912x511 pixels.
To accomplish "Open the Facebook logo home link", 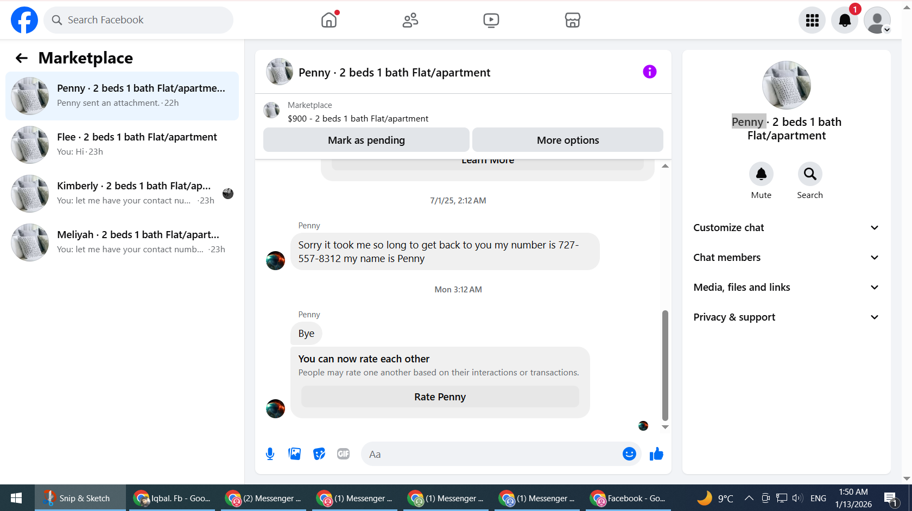I will pos(24,20).
